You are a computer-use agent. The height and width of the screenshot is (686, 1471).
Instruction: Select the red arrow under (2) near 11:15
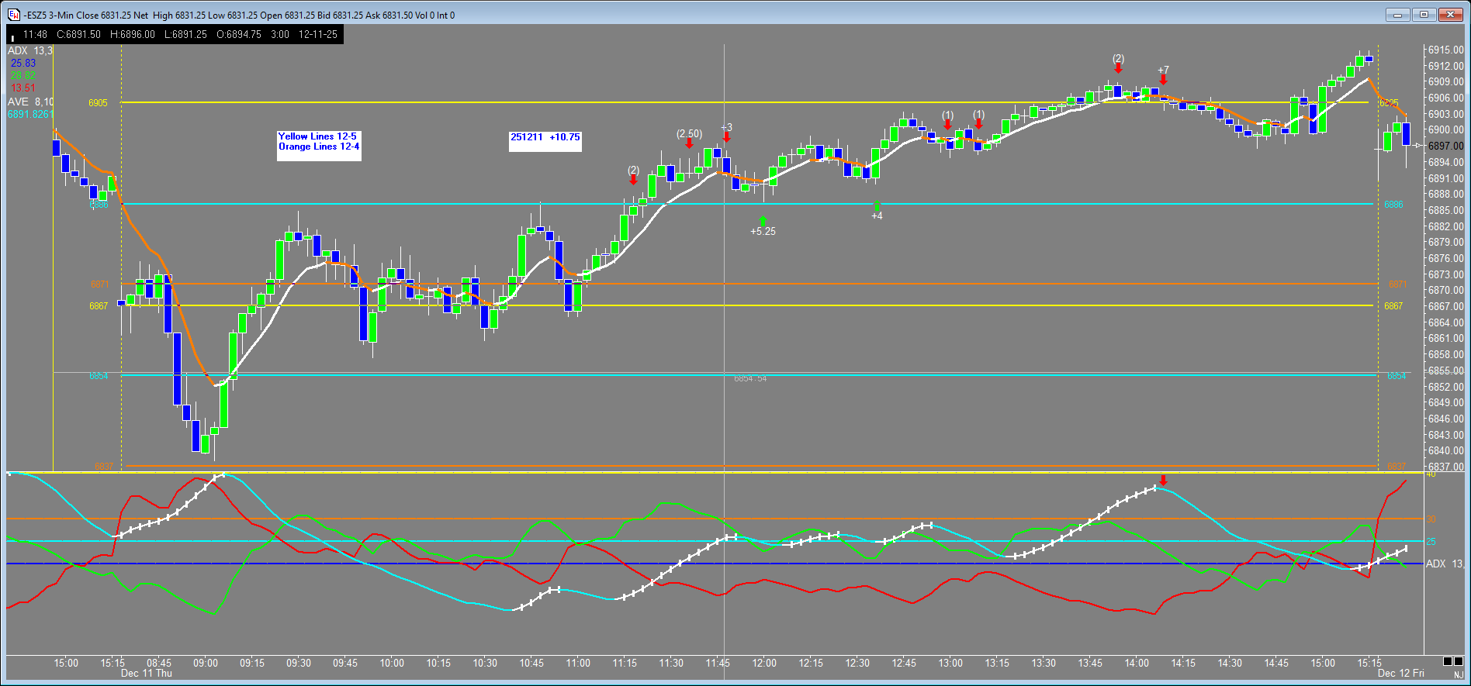(634, 180)
